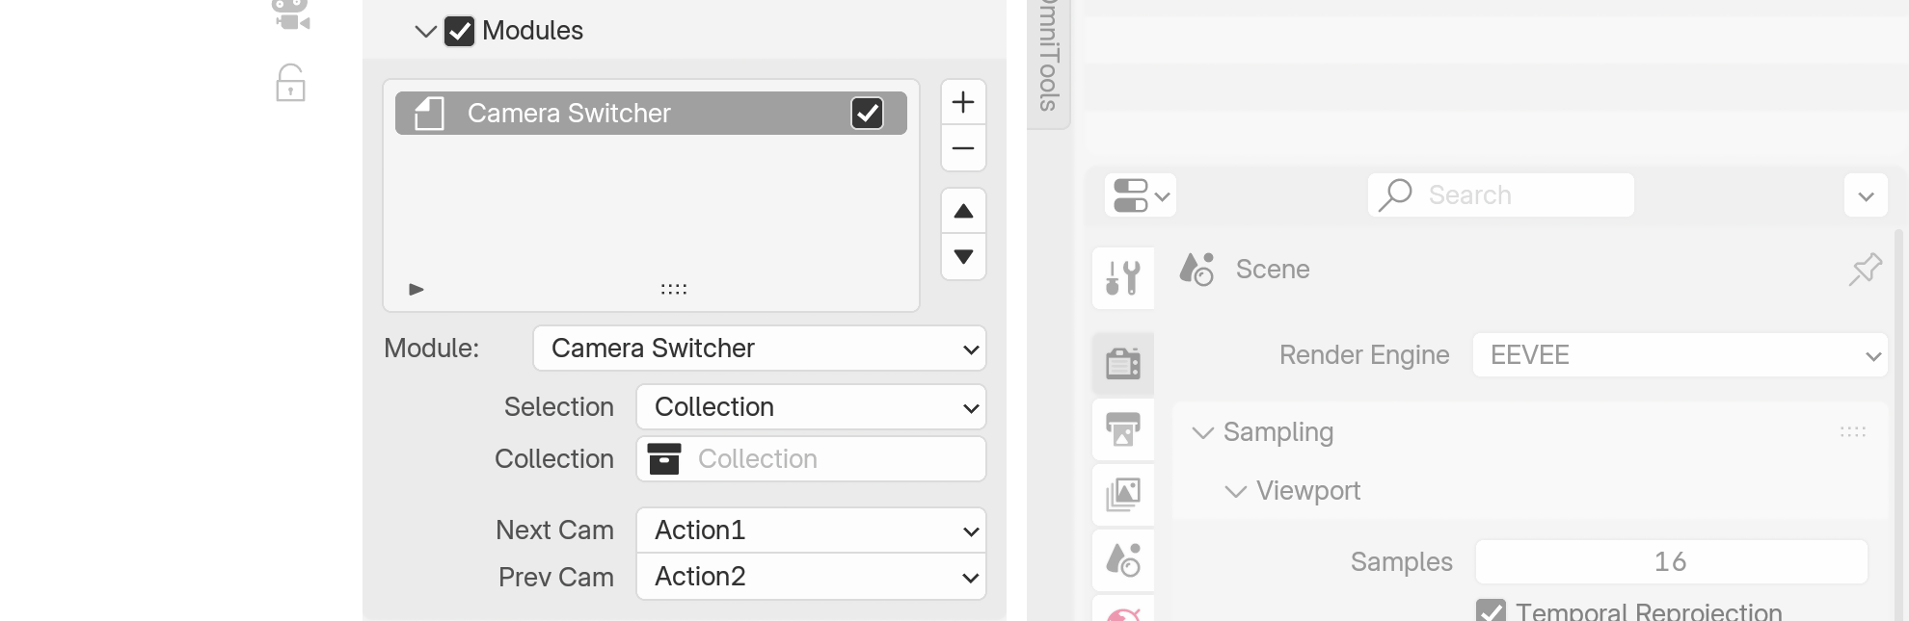
Task: Move module down with down arrow
Action: (962, 257)
